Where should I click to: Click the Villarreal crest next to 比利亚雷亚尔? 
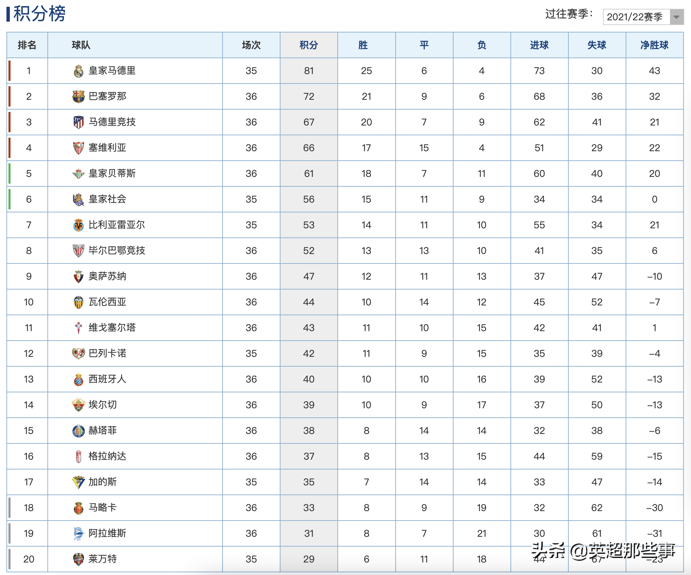[x=79, y=225]
